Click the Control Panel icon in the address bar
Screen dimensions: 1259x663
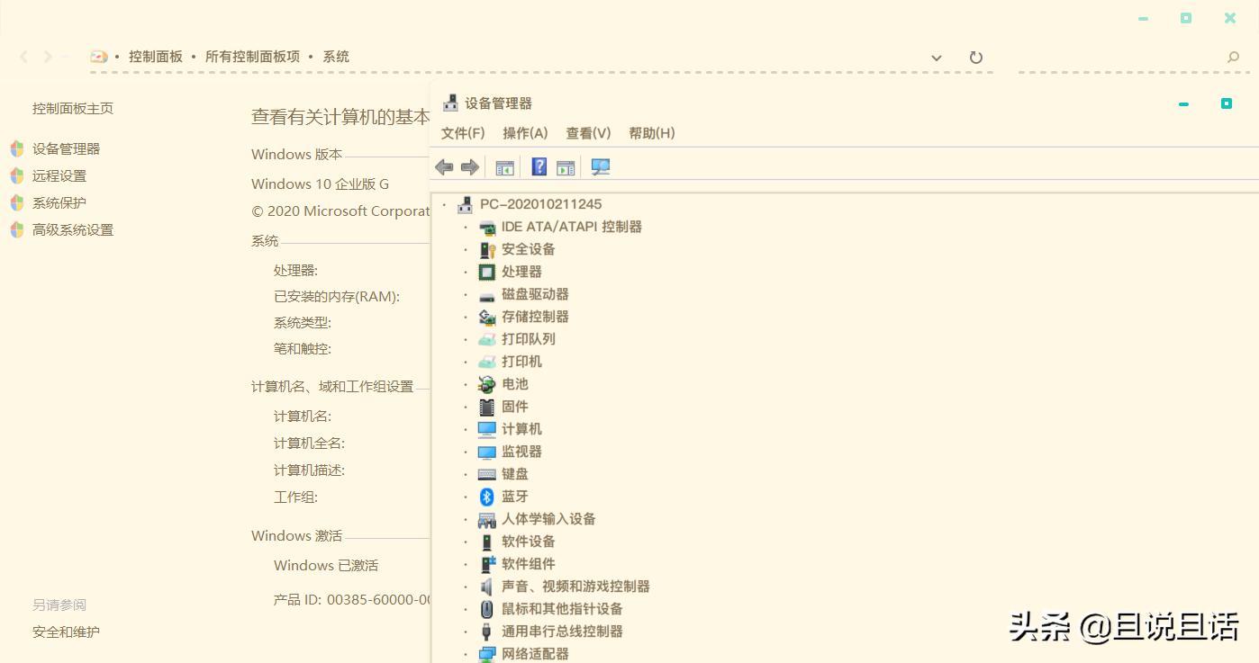pyautogui.click(x=99, y=57)
